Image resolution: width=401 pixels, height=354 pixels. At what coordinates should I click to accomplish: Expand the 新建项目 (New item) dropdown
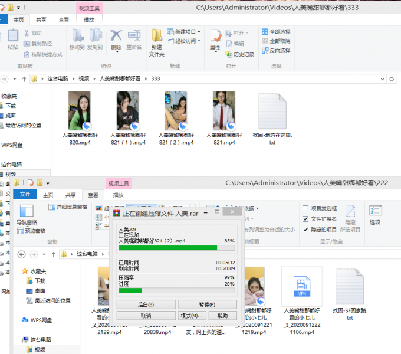point(199,32)
